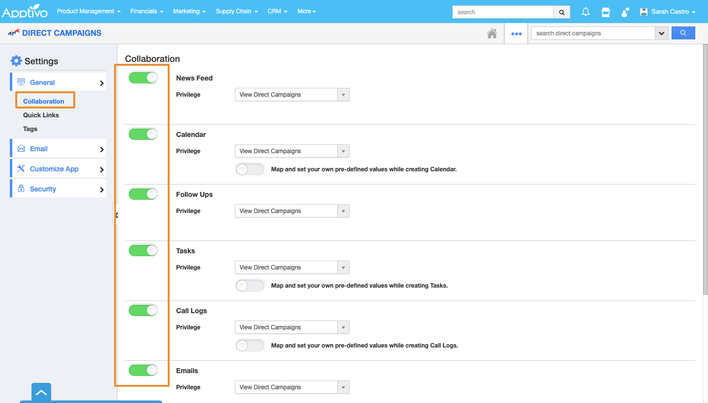Screen dimensions: 708x403
Task: Go to Quick Links settings
Action: (x=41, y=115)
